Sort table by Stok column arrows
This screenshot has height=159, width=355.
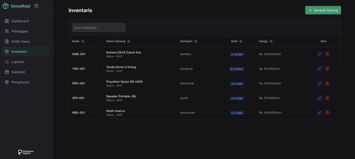point(241,41)
